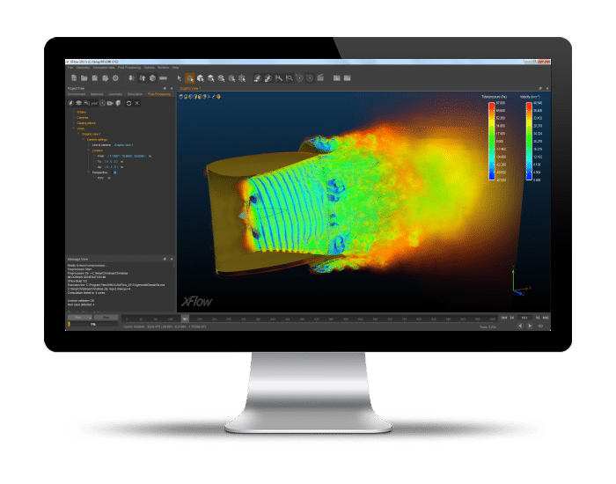Click the frame number input field
This screenshot has width=616, height=484.
pos(524,318)
